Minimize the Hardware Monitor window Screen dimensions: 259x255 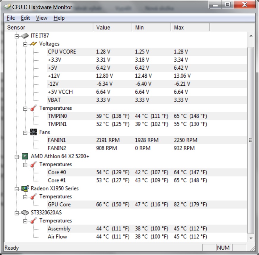[x=216, y=5]
